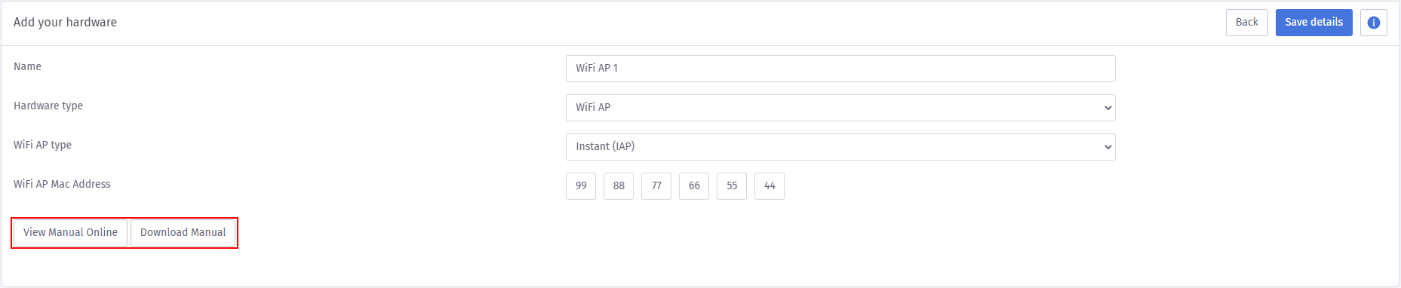Screen dimensions: 1401x288
Task: Select the MAC address field containing 99
Action: coord(581,186)
